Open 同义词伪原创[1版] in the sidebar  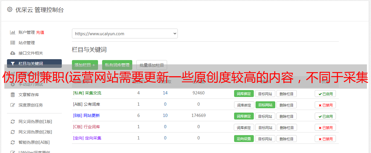click(x=35, y=122)
